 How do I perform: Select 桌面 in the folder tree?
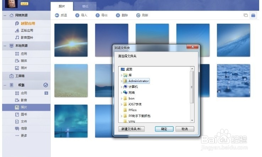[x=126, y=69]
